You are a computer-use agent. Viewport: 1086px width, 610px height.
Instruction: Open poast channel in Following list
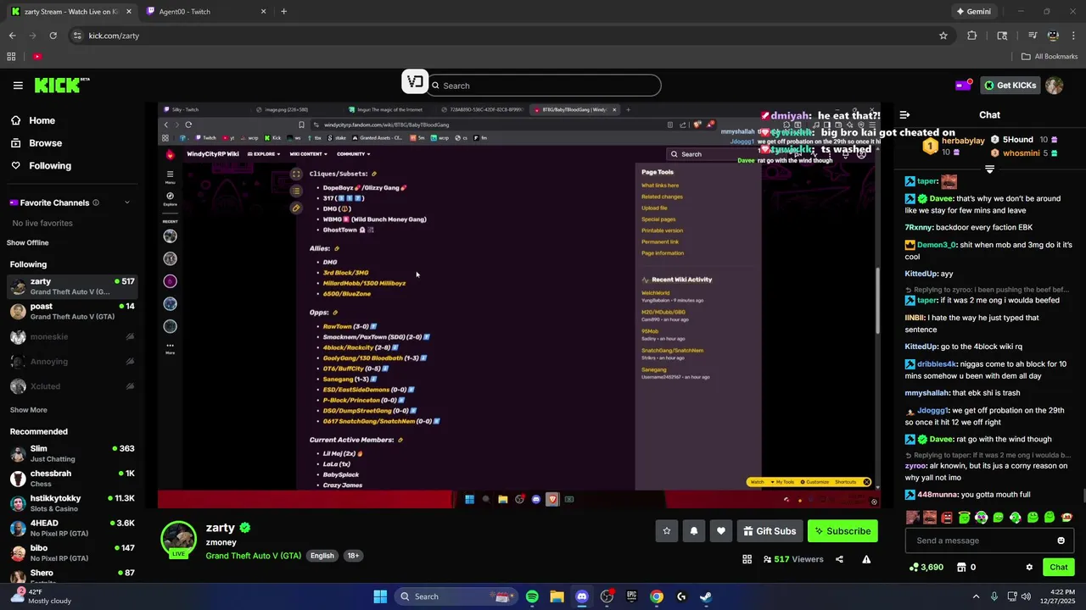click(x=72, y=311)
